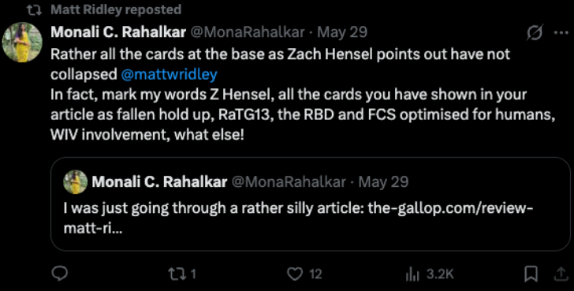Viewport: 574px width, 291px height.
Task: Open Monali C. Rahalkar's main profile avatar
Action: coord(22,43)
